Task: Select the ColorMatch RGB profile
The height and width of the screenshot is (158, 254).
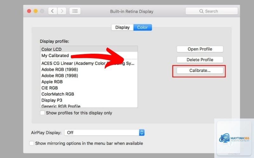Action: point(89,94)
